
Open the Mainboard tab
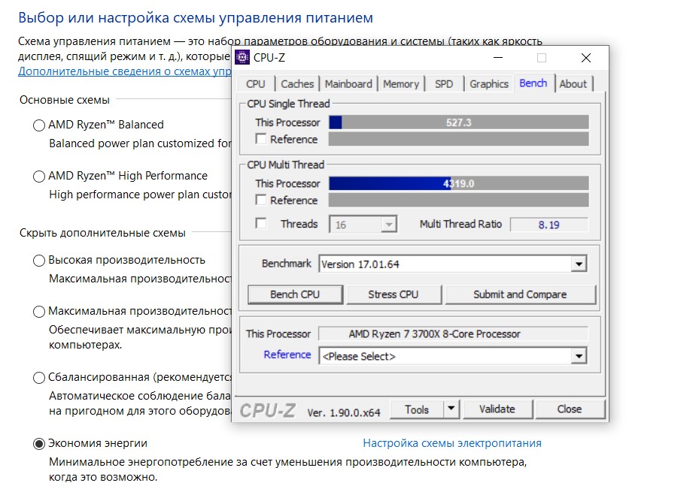pos(348,83)
